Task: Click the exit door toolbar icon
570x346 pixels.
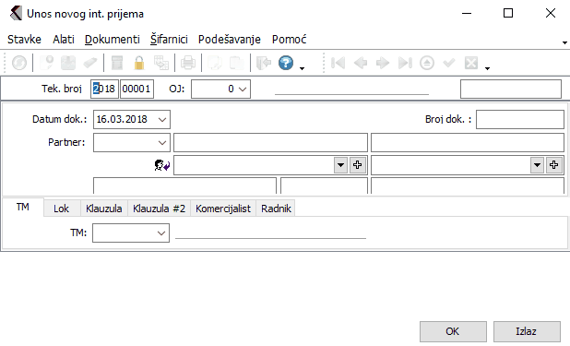Action: [264, 63]
